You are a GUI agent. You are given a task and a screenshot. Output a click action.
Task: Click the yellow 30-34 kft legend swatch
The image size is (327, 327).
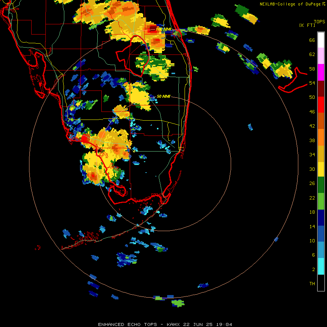(321, 169)
